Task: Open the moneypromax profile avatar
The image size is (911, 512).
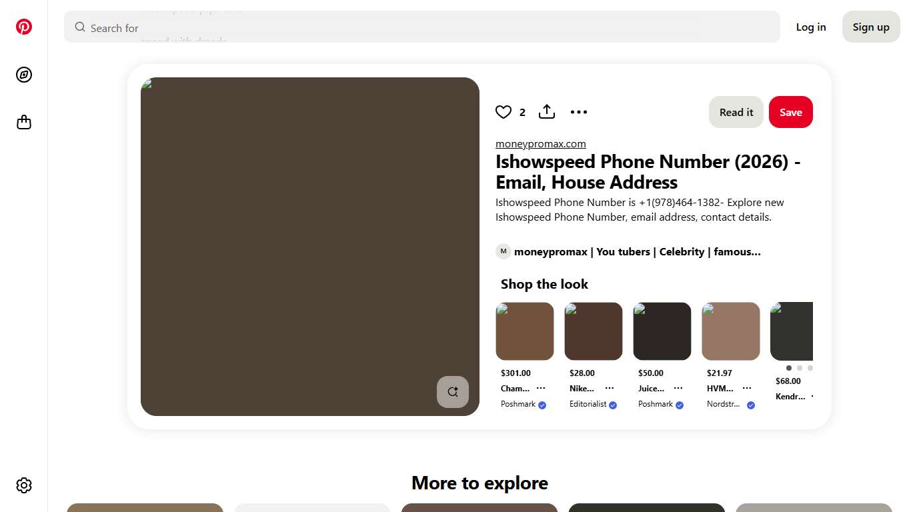Action: point(503,251)
